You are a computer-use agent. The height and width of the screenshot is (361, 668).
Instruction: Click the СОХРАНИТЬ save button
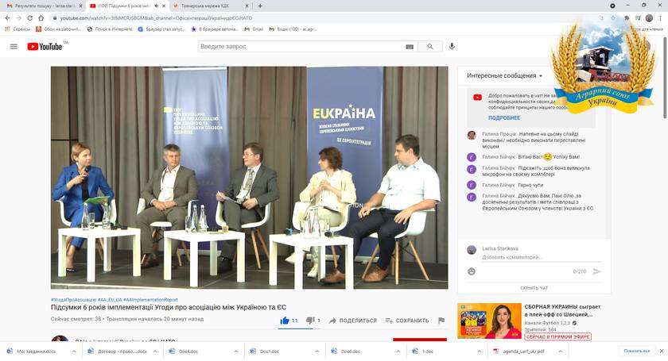[407, 321]
